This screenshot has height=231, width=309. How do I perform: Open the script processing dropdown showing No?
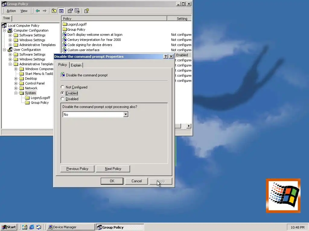126,115
